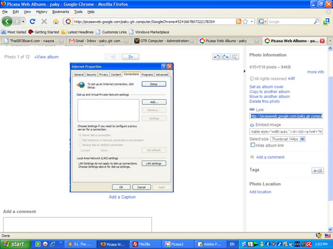Viewport: 333px width, 249px height.
Task: Close the active Picasa Web Albums tab
Action: pyautogui.click(x=322, y=41)
